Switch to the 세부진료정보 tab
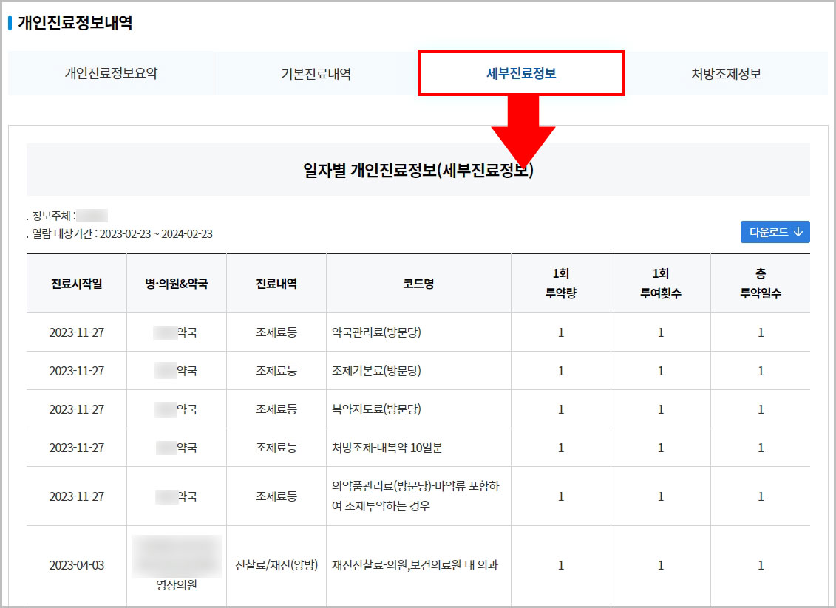This screenshot has width=836, height=608. [521, 73]
